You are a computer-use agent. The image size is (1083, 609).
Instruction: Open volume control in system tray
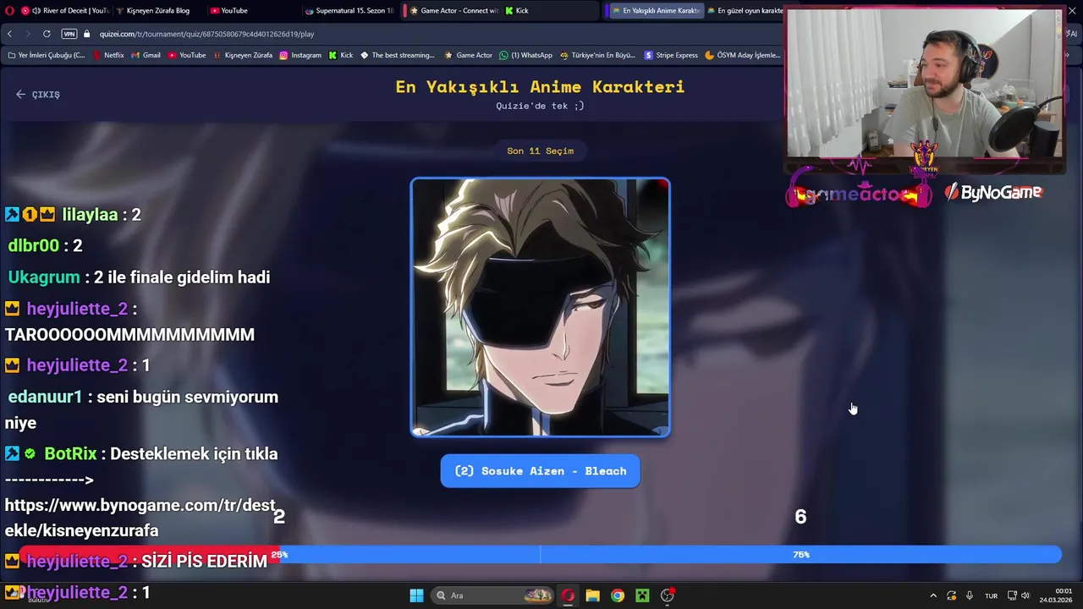pos(1025,595)
